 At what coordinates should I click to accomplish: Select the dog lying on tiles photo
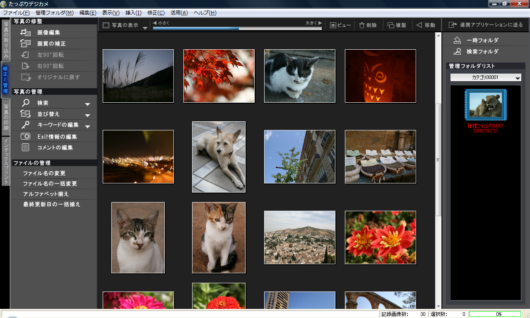point(219,157)
